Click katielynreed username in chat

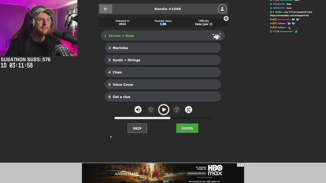click(286, 32)
